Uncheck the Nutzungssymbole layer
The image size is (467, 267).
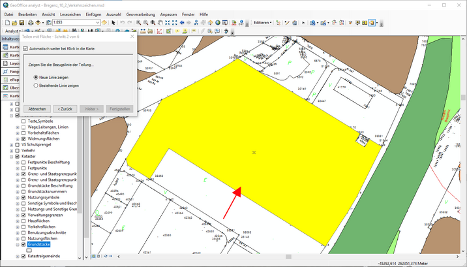[24, 196]
